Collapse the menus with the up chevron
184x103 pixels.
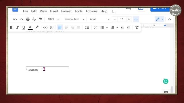coord(170,19)
